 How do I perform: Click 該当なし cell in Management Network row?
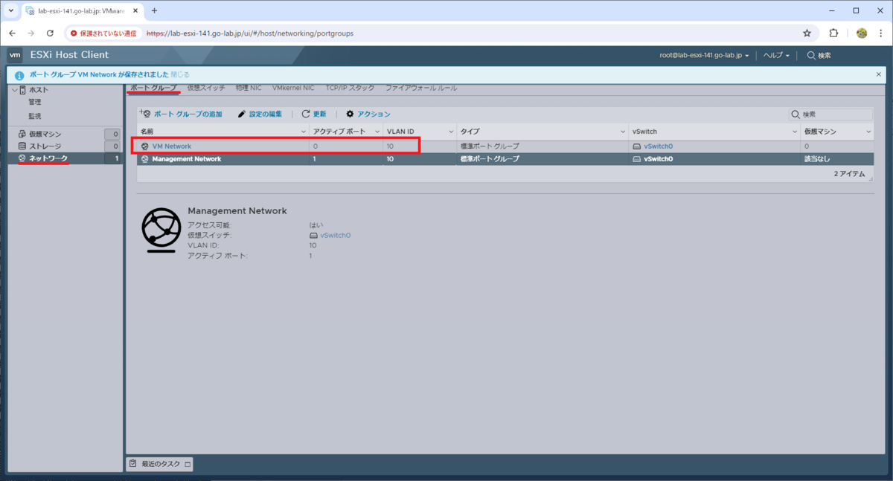click(816, 159)
